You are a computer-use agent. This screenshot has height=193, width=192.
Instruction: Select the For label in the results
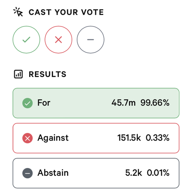[x=44, y=103]
